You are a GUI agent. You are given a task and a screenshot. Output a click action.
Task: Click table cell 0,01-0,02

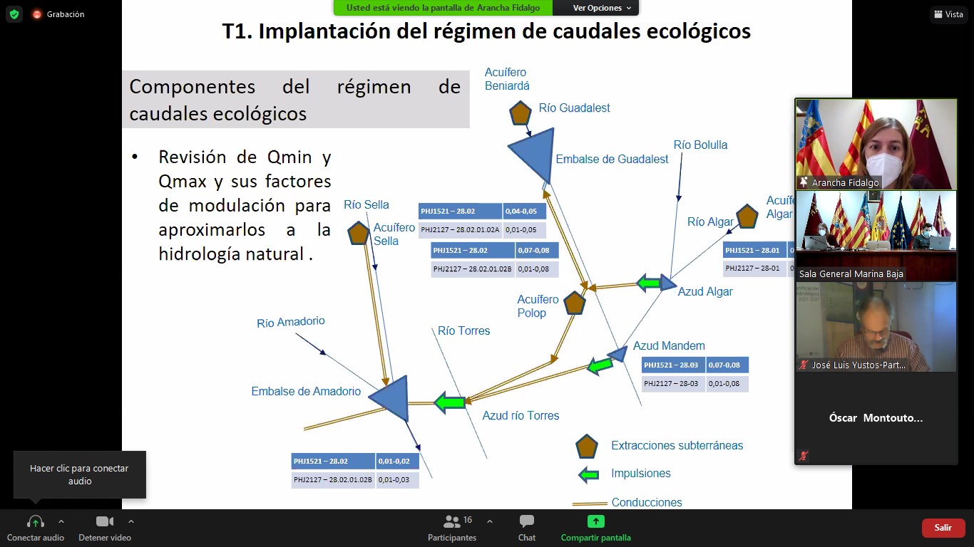[x=398, y=462]
